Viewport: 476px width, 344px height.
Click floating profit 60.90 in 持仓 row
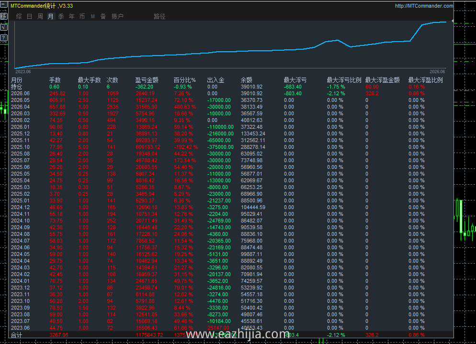click(372, 87)
